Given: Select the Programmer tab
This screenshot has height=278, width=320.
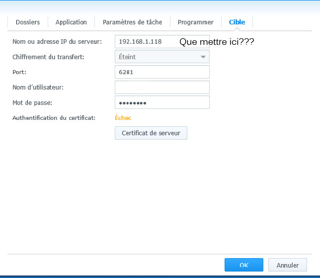Looking at the screenshot, I should pos(195,22).
